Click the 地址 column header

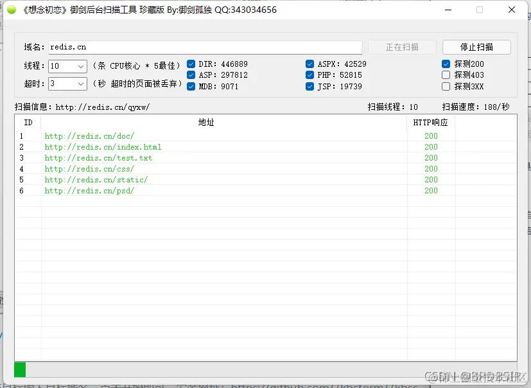point(206,122)
